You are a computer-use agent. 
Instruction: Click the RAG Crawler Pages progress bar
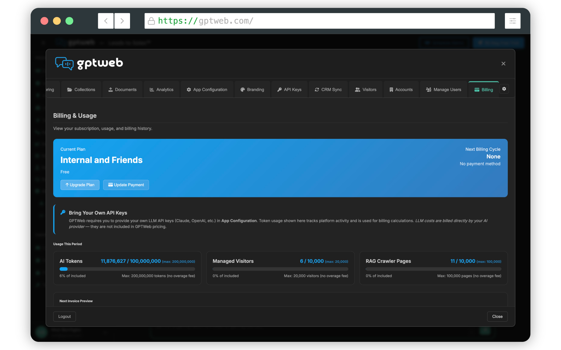434,269
